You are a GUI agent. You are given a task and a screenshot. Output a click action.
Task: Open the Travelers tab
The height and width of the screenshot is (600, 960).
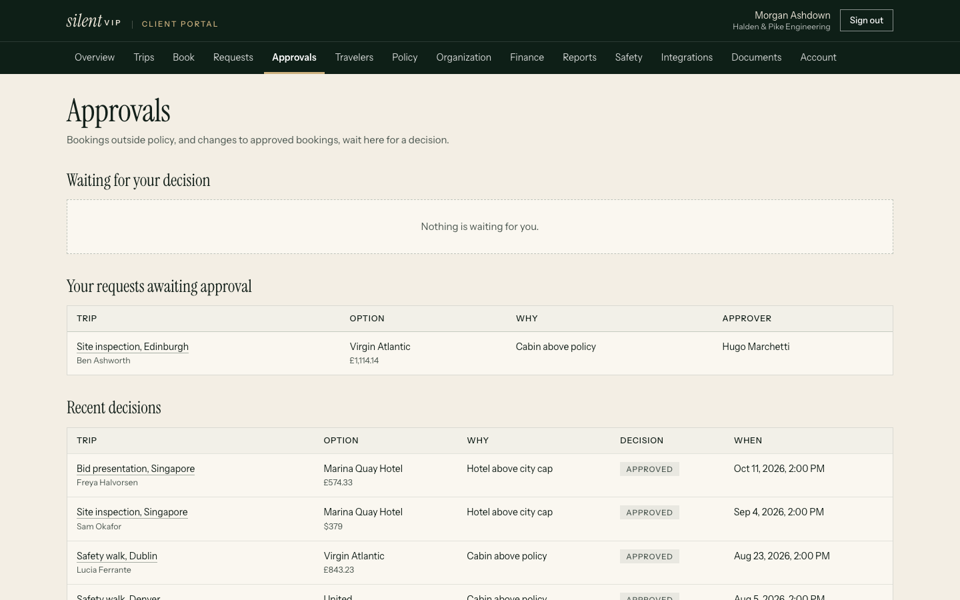point(354,57)
